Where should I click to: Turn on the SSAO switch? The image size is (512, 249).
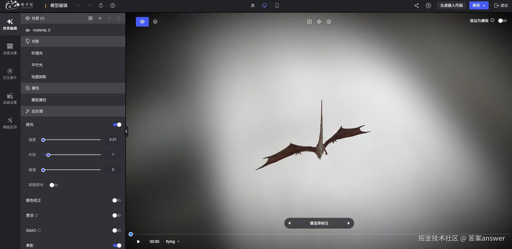tap(117, 230)
